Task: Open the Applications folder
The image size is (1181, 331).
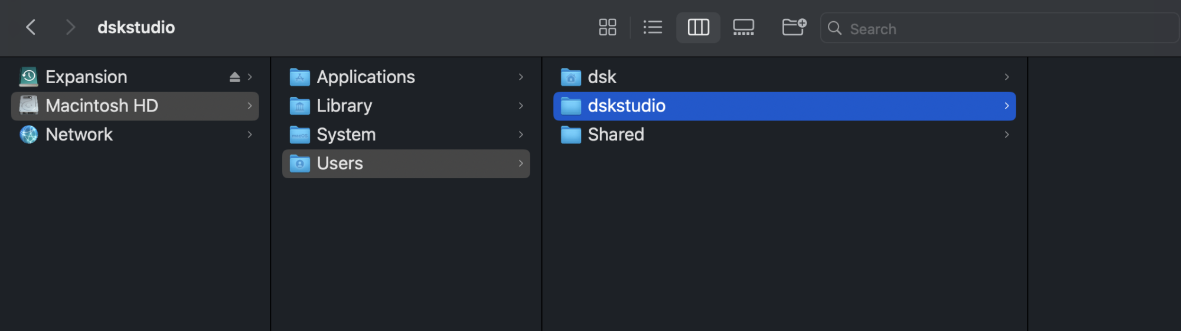Action: click(x=366, y=77)
